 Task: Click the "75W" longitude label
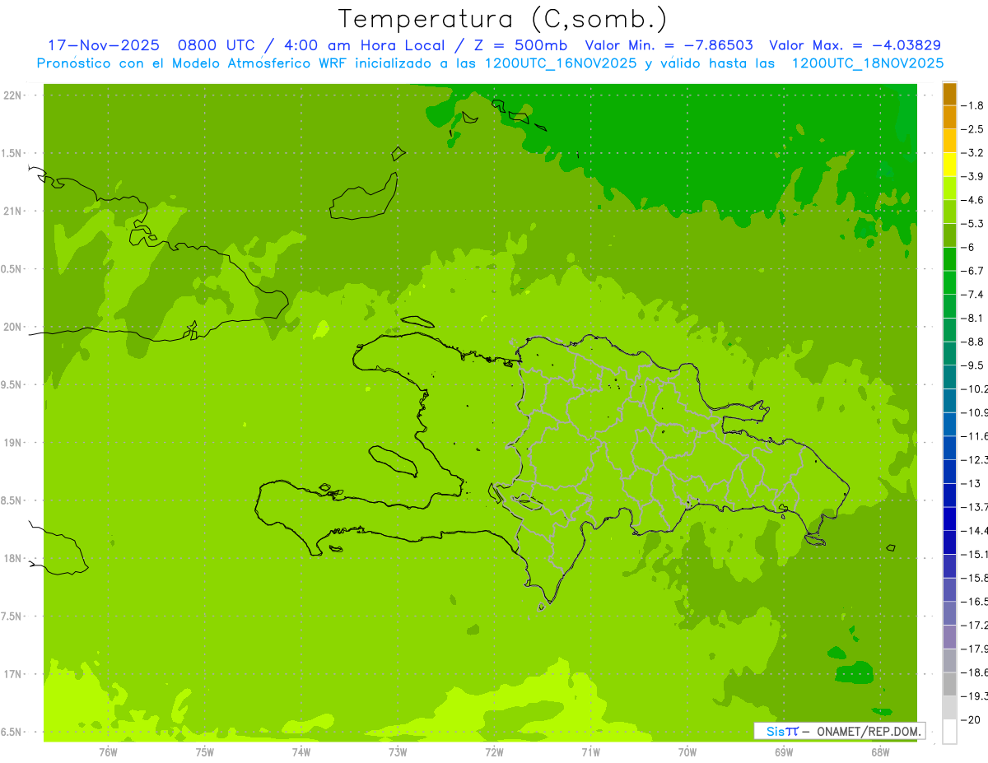(x=204, y=751)
